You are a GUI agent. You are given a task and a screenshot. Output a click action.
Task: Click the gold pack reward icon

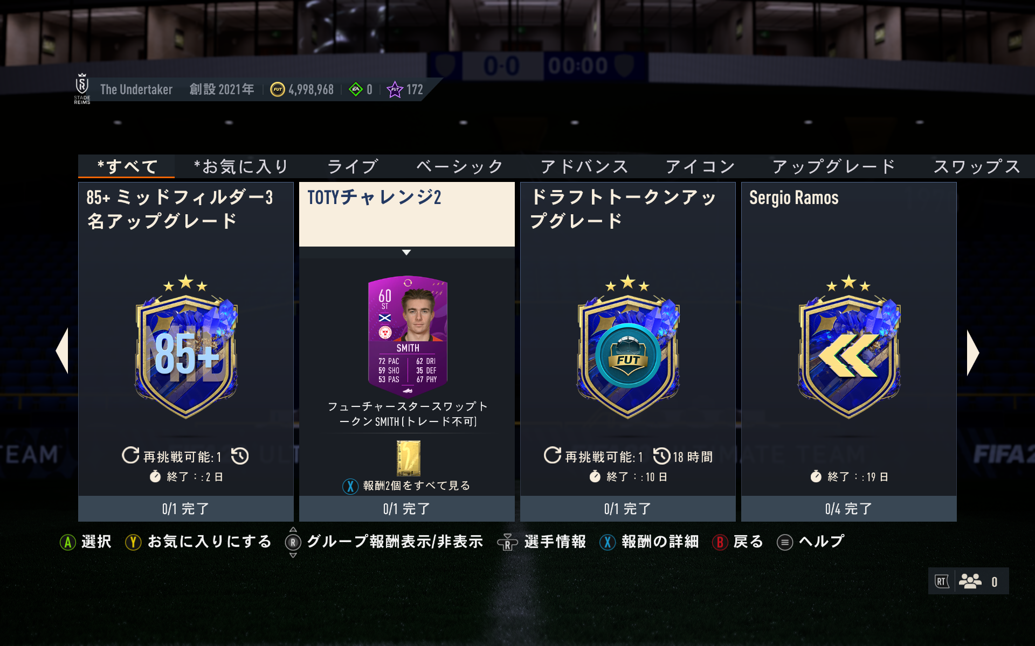point(408,458)
